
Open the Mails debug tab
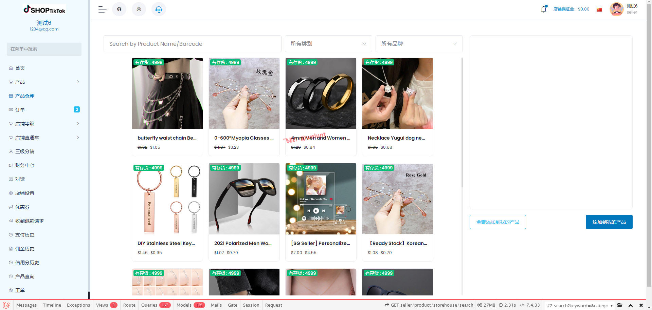click(216, 305)
